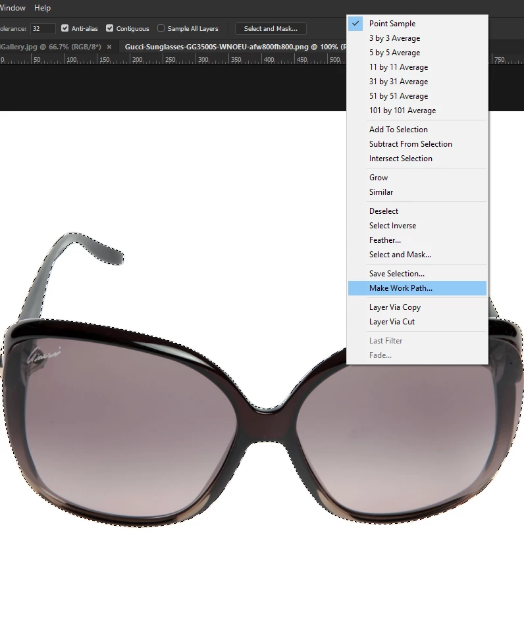Select Subtract From Selection menu entry
Image resolution: width=524 pixels, height=635 pixels.
point(417,144)
